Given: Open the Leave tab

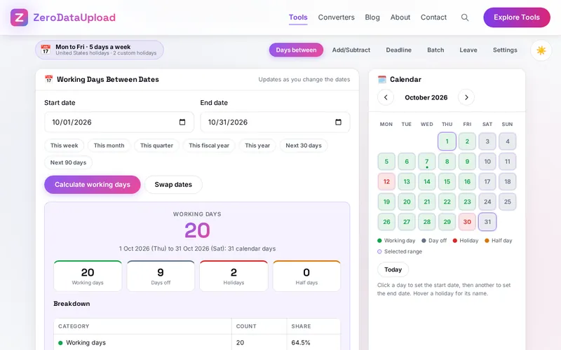Looking at the screenshot, I should point(468,50).
